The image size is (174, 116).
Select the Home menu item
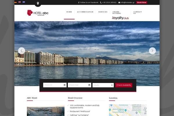[69, 12]
